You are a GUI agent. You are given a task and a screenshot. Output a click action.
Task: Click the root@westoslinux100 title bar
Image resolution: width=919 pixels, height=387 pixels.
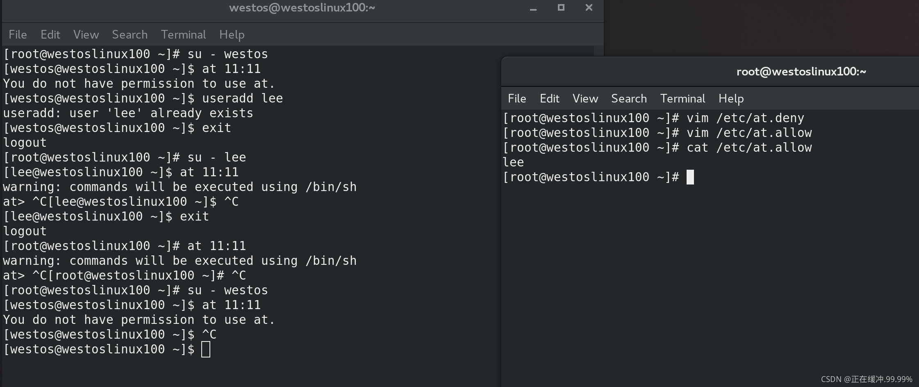[x=801, y=72]
